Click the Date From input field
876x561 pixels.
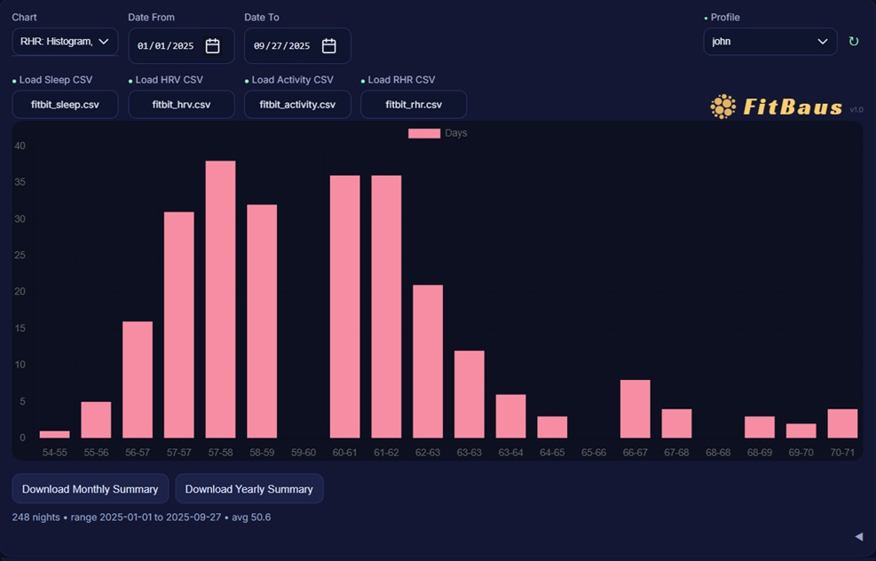coord(167,46)
